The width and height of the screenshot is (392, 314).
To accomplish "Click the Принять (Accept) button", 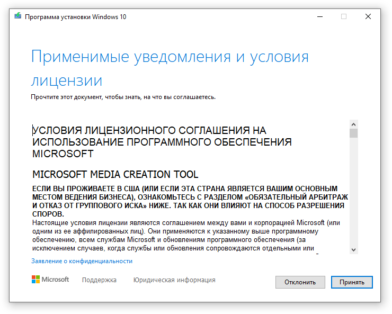I will (x=352, y=282).
